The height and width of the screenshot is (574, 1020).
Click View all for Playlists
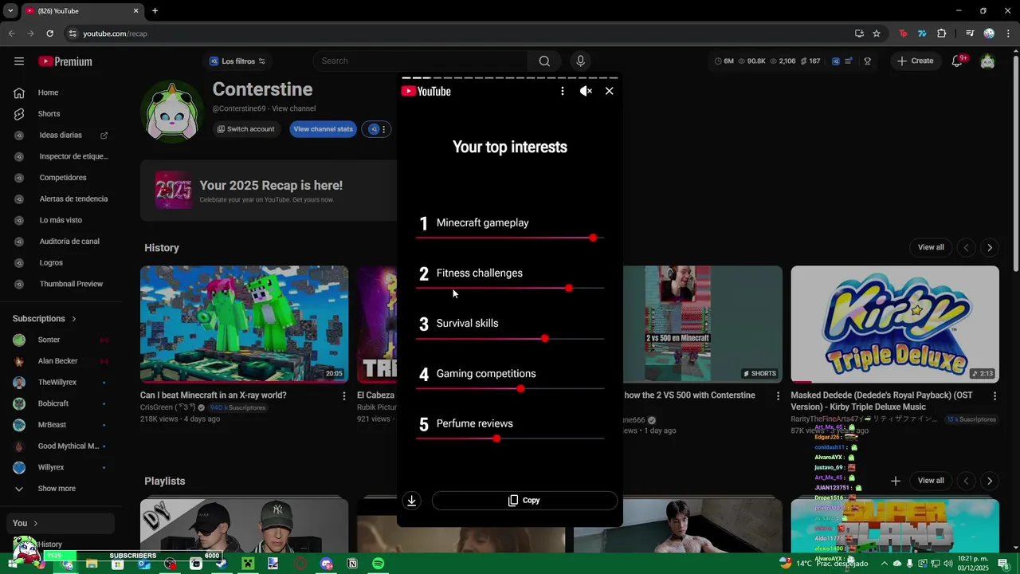point(931,481)
